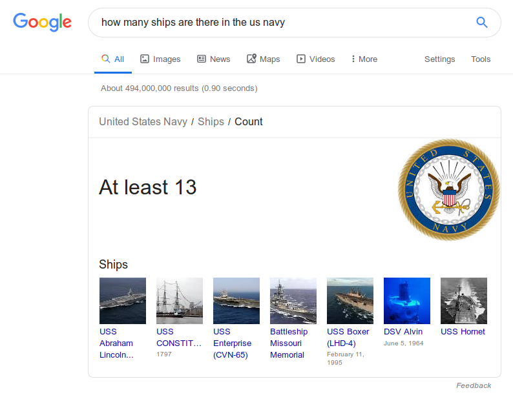Open the Settings menu
Viewport: 513px width, 399px height.
pyautogui.click(x=440, y=59)
